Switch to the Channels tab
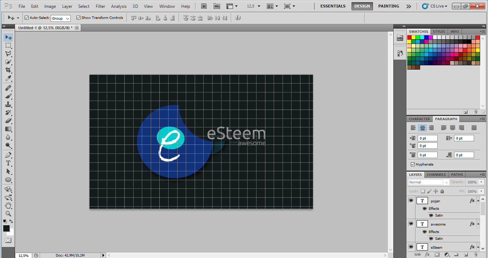 pos(436,174)
